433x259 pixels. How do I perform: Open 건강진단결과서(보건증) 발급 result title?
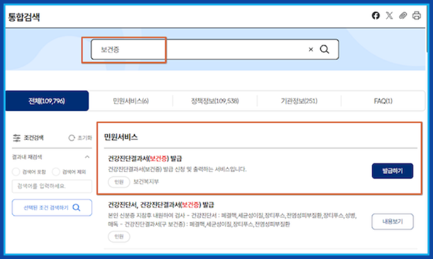[x=145, y=159]
